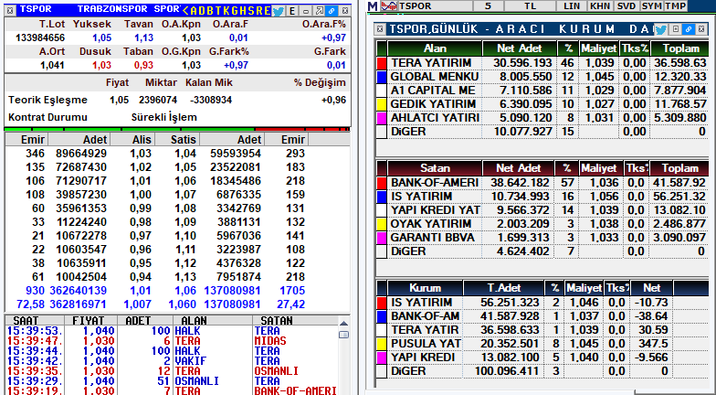This screenshot has height=395, width=716.
Task: Click the 15:39:35 trade row with OSMANLI seller
Action: [x=174, y=371]
